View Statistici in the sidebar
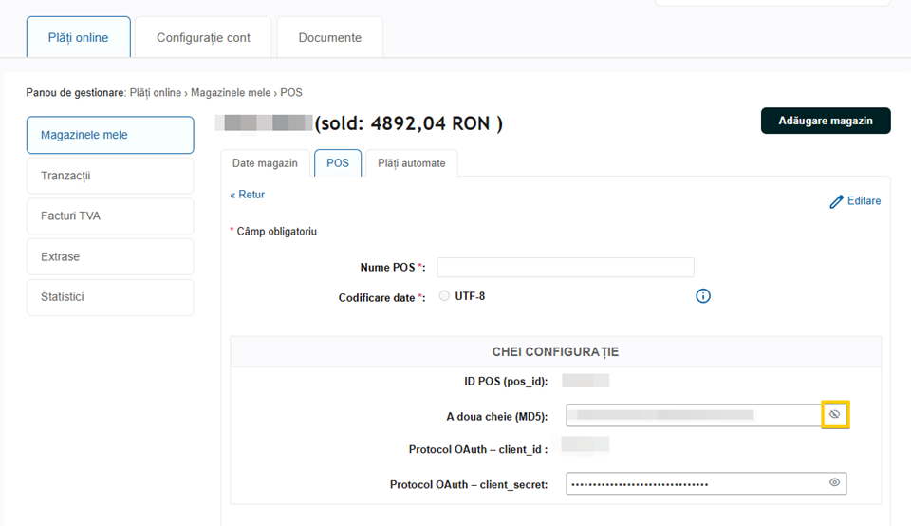Viewport: 911px width, 526px height. [x=110, y=297]
